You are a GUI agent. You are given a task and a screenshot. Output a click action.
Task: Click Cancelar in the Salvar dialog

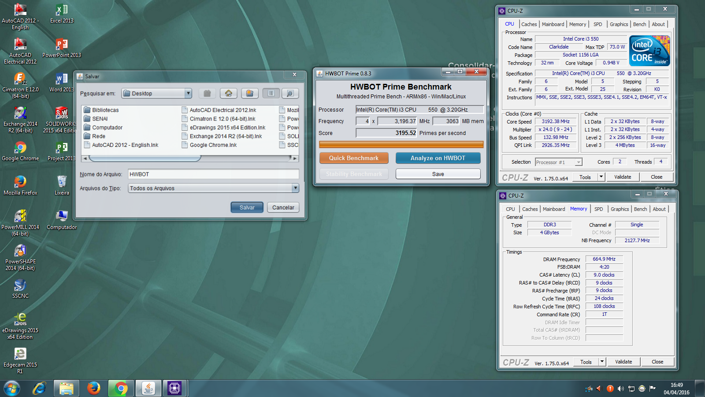283,207
